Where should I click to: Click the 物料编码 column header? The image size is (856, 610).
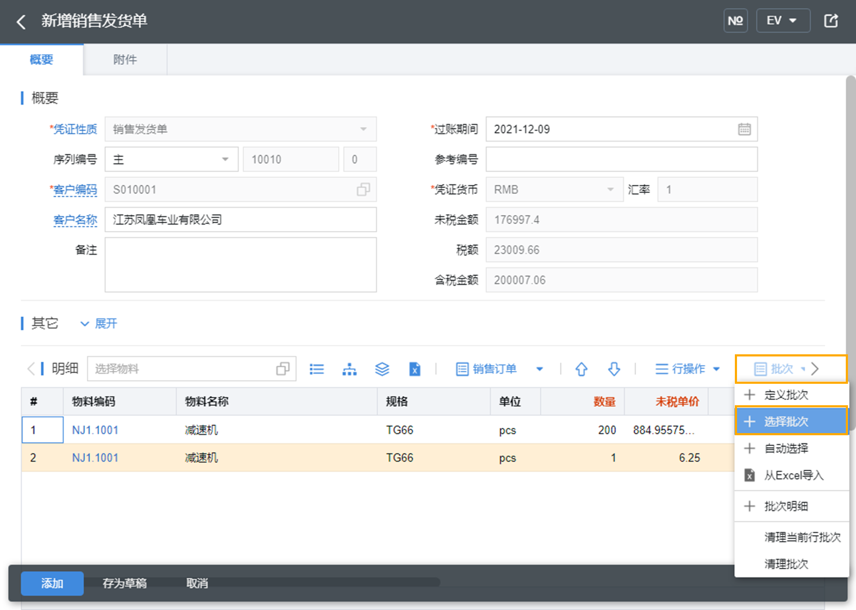[120, 401]
